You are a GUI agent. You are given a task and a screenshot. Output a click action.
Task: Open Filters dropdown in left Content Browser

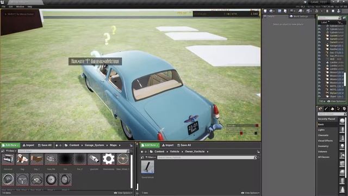(x=11, y=151)
